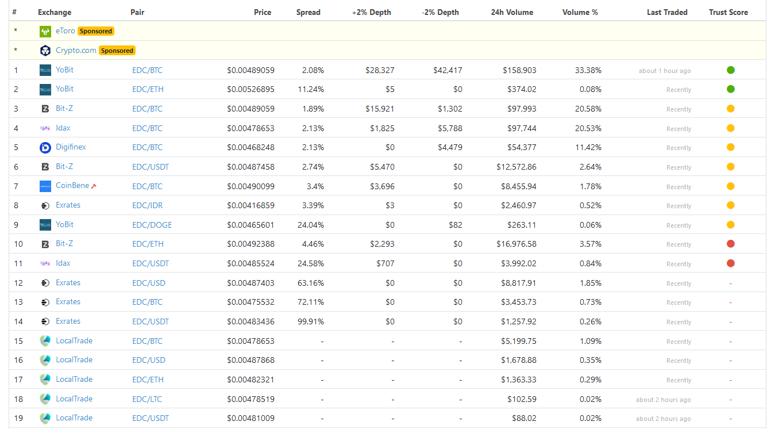Click the Crypto.com lion logo icon
The image size is (775, 429).
pyautogui.click(x=45, y=51)
